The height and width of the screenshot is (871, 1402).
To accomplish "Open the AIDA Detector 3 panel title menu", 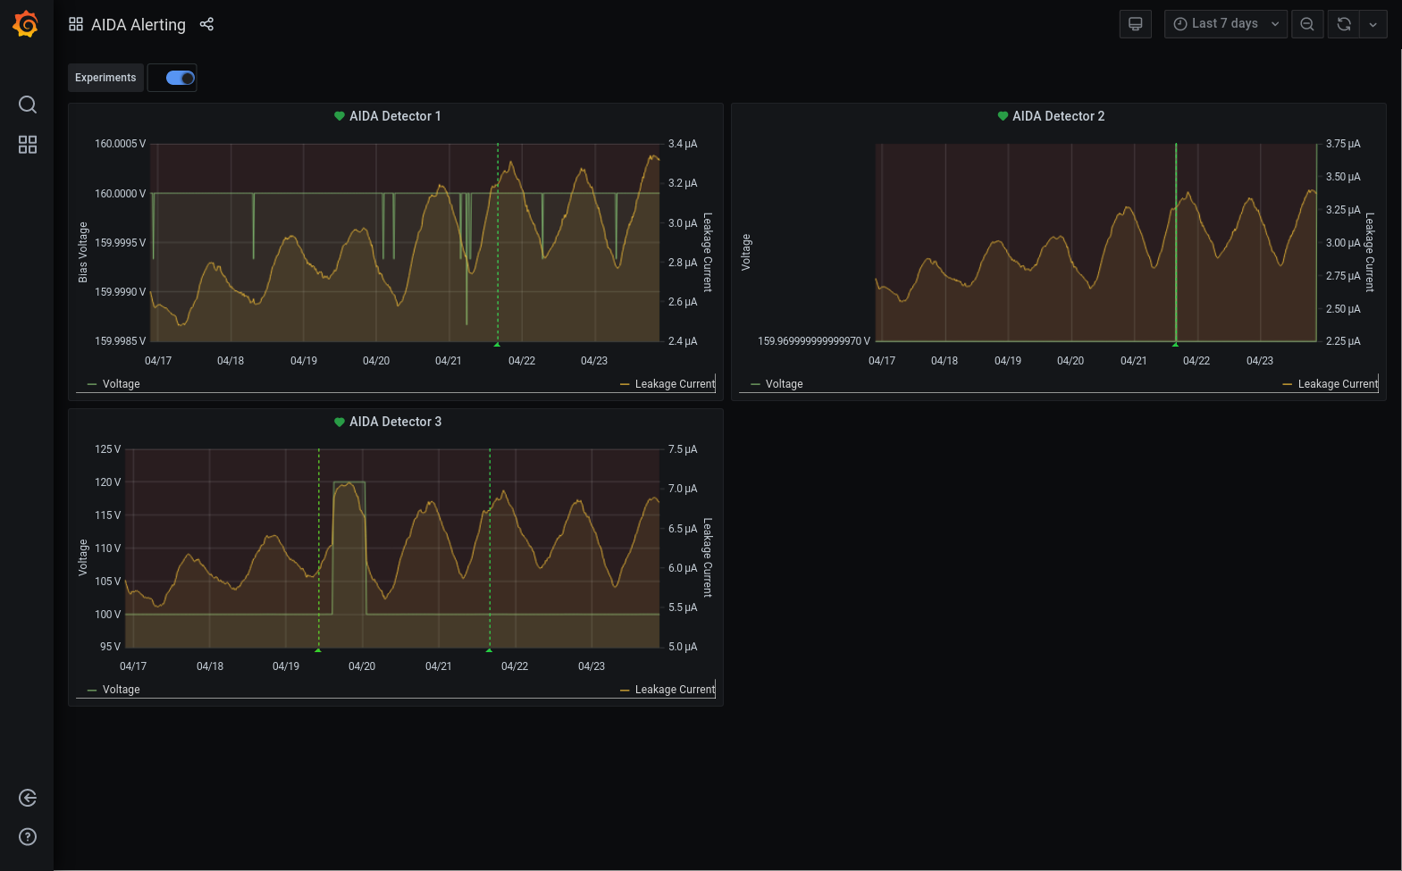I will (395, 422).
